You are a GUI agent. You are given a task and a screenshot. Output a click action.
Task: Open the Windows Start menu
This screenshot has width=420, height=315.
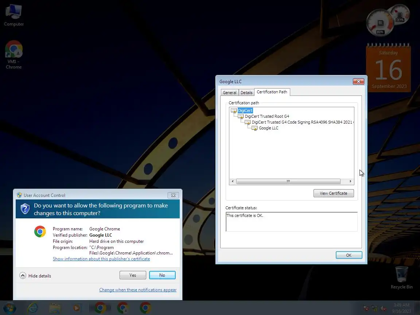[9, 308]
